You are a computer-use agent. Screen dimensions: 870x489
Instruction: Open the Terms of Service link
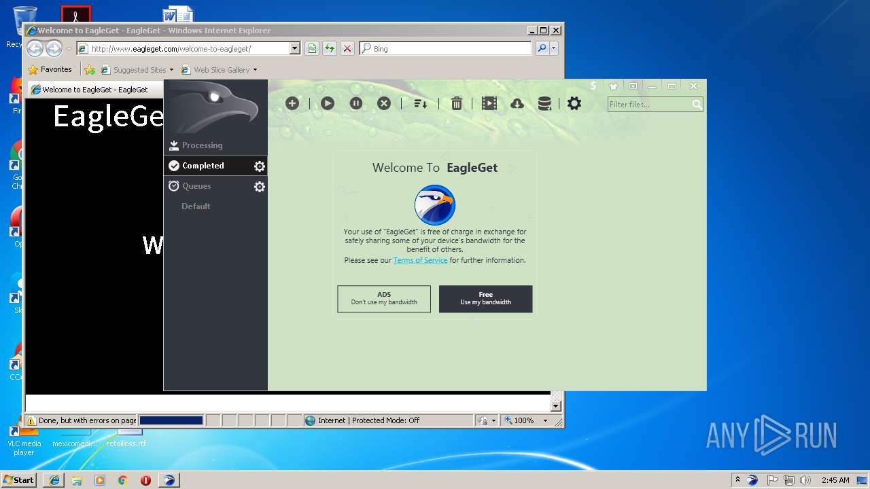(x=420, y=260)
